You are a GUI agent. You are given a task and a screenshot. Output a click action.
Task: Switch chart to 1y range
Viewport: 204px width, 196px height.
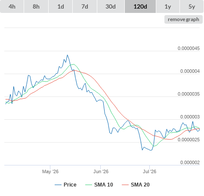[168, 6]
